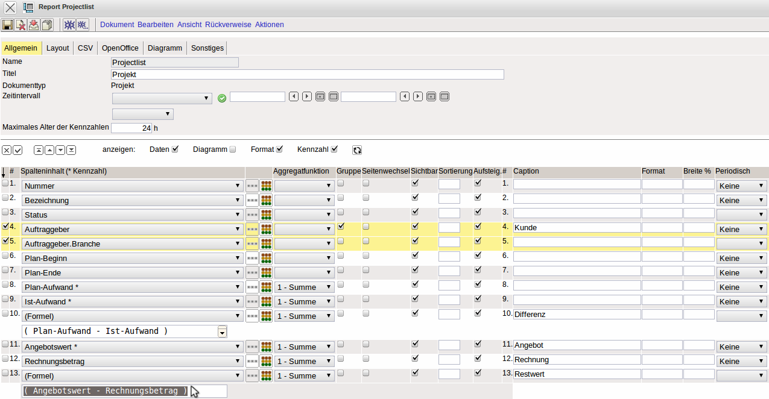Click the save disk icon in toolbar

coord(7,25)
